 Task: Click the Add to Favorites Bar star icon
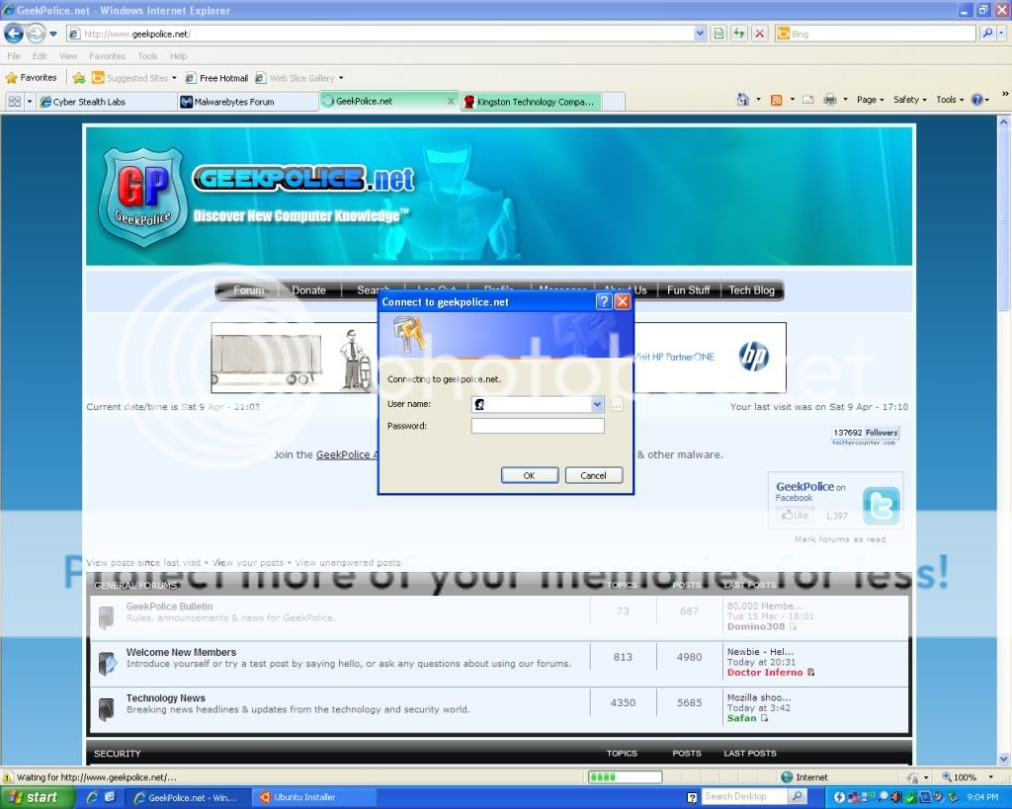(79, 78)
